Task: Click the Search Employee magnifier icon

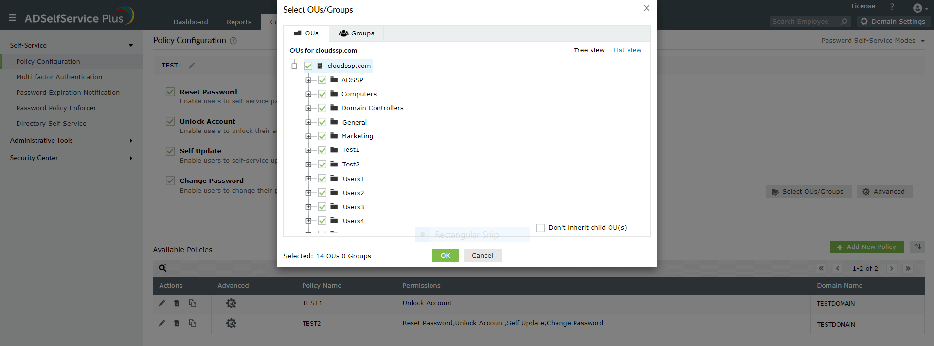Action: tap(844, 22)
